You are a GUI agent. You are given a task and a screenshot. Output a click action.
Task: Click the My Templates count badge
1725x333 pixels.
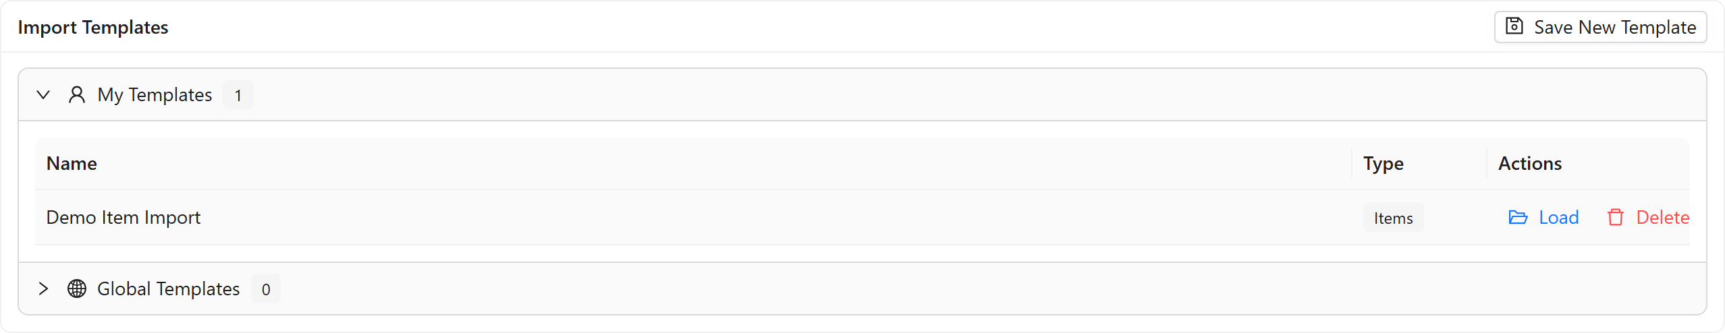tap(238, 95)
